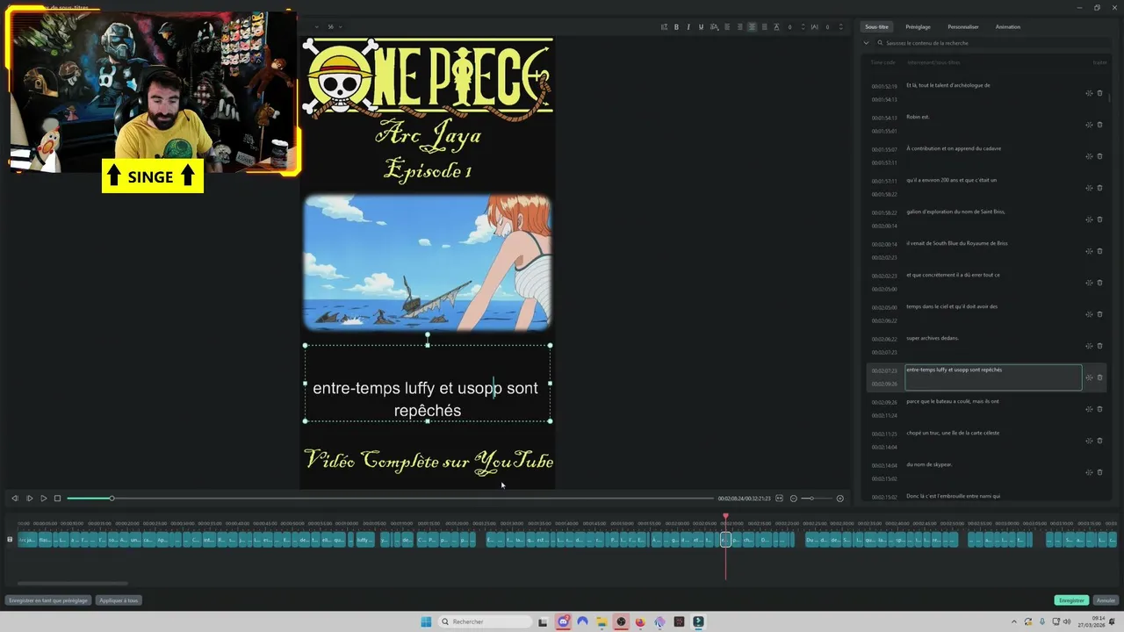Delete subtitle 'Et là, tout le talent d'archéologue de'
Image resolution: width=1124 pixels, height=632 pixels.
point(1100,93)
